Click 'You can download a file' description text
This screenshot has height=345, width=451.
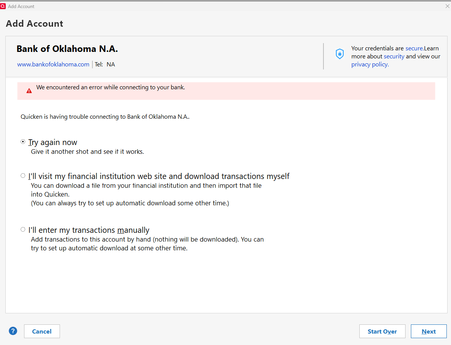pos(146,194)
